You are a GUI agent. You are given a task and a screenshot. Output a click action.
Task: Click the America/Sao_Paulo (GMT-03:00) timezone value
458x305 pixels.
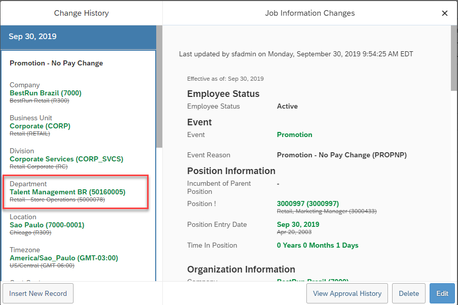(64, 258)
